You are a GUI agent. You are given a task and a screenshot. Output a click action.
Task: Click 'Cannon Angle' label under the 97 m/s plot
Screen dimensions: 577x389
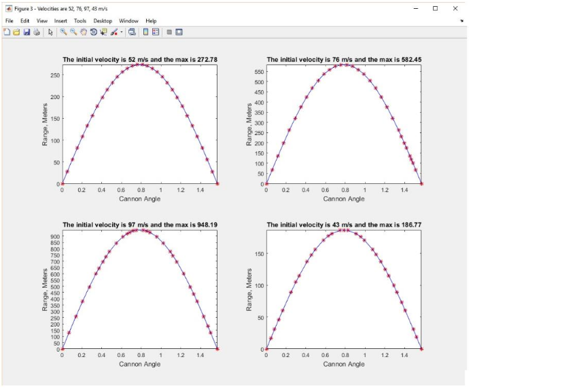point(140,364)
